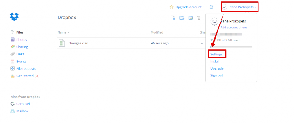Click the Events calendar icon in sidebar

13,61
